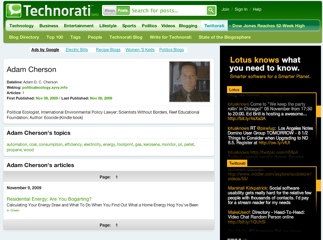Toggle search scope to Posts
Viewport: 323px width, 240px height.
click(123, 10)
